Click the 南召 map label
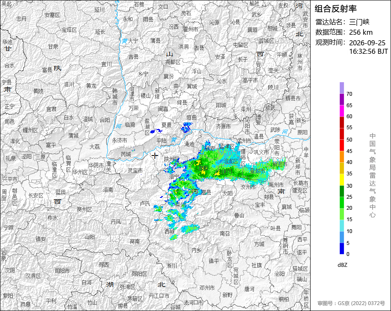This screenshot has height=311, width=391. click(225, 233)
